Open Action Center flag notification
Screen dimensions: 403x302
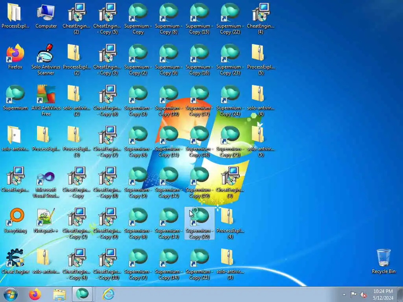[x=353, y=294]
